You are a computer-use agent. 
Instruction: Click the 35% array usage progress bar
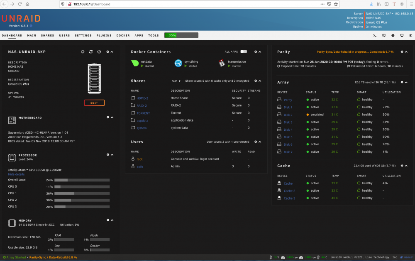pos(181,35)
